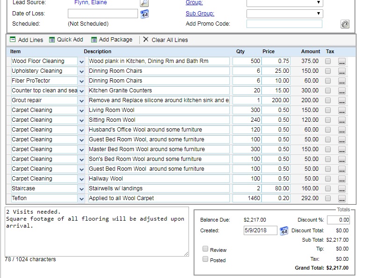Click ellipsis button on Grout repair row

coord(342,101)
